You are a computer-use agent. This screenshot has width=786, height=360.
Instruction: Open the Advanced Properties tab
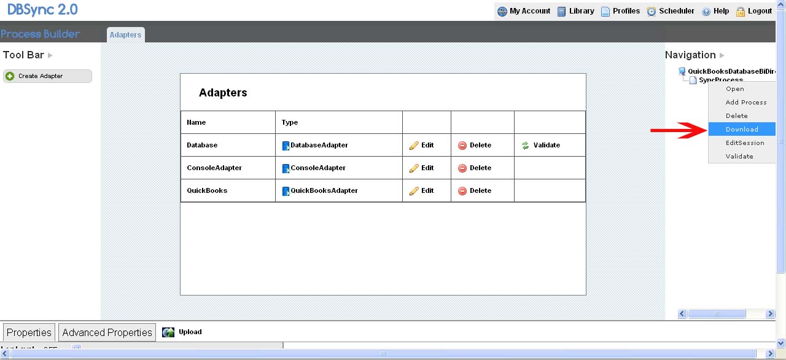107,332
